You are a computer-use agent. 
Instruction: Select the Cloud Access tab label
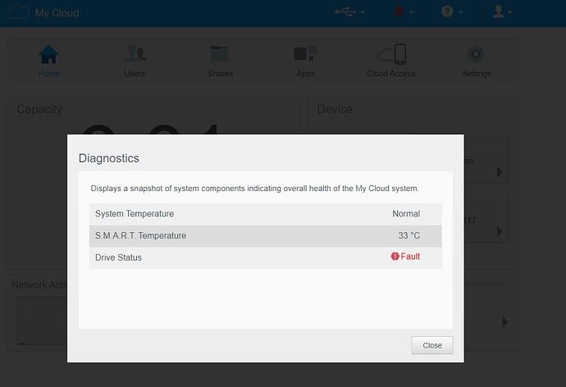click(391, 74)
